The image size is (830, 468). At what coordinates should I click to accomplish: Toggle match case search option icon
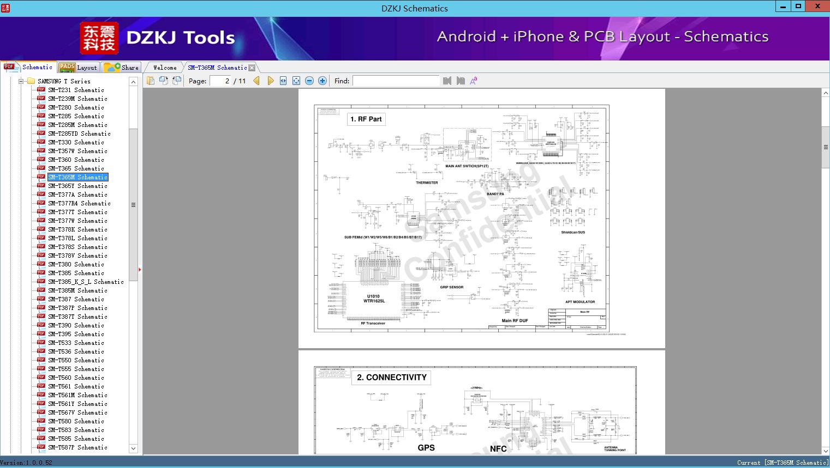474,81
